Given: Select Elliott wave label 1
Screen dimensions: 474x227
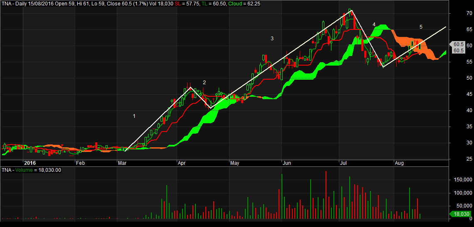Looking at the screenshot, I should pyautogui.click(x=134, y=116).
